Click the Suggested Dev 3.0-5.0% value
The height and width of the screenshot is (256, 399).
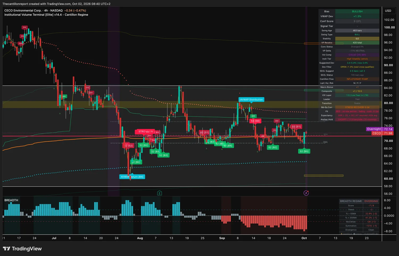tap(357, 63)
